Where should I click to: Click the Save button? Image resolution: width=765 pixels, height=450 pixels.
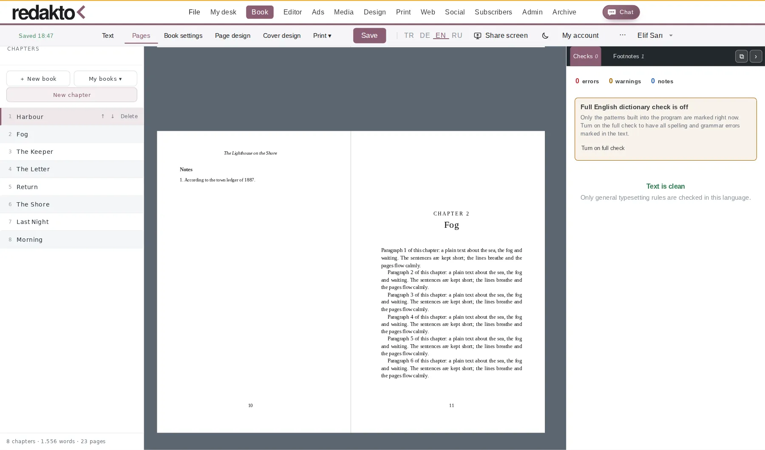point(369,36)
